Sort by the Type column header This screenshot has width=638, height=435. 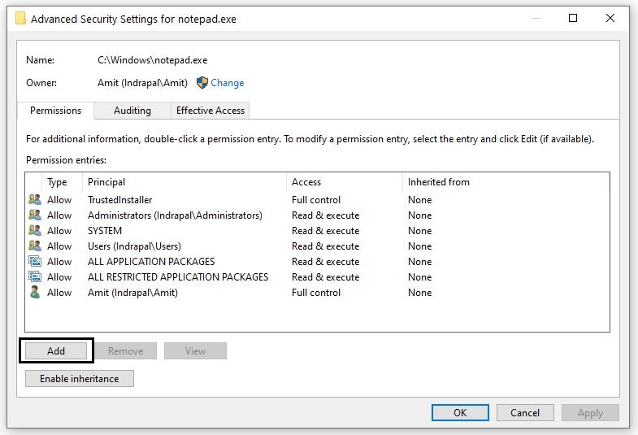(62, 182)
